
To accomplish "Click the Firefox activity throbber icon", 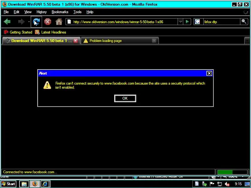I will [x=246, y=12].
